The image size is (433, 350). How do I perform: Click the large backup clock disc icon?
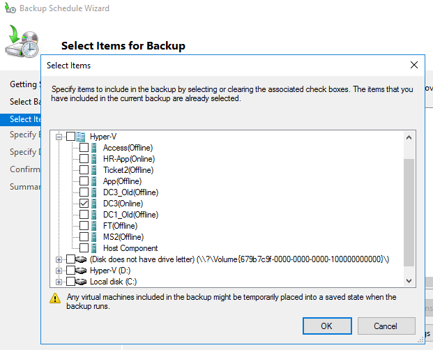click(22, 41)
